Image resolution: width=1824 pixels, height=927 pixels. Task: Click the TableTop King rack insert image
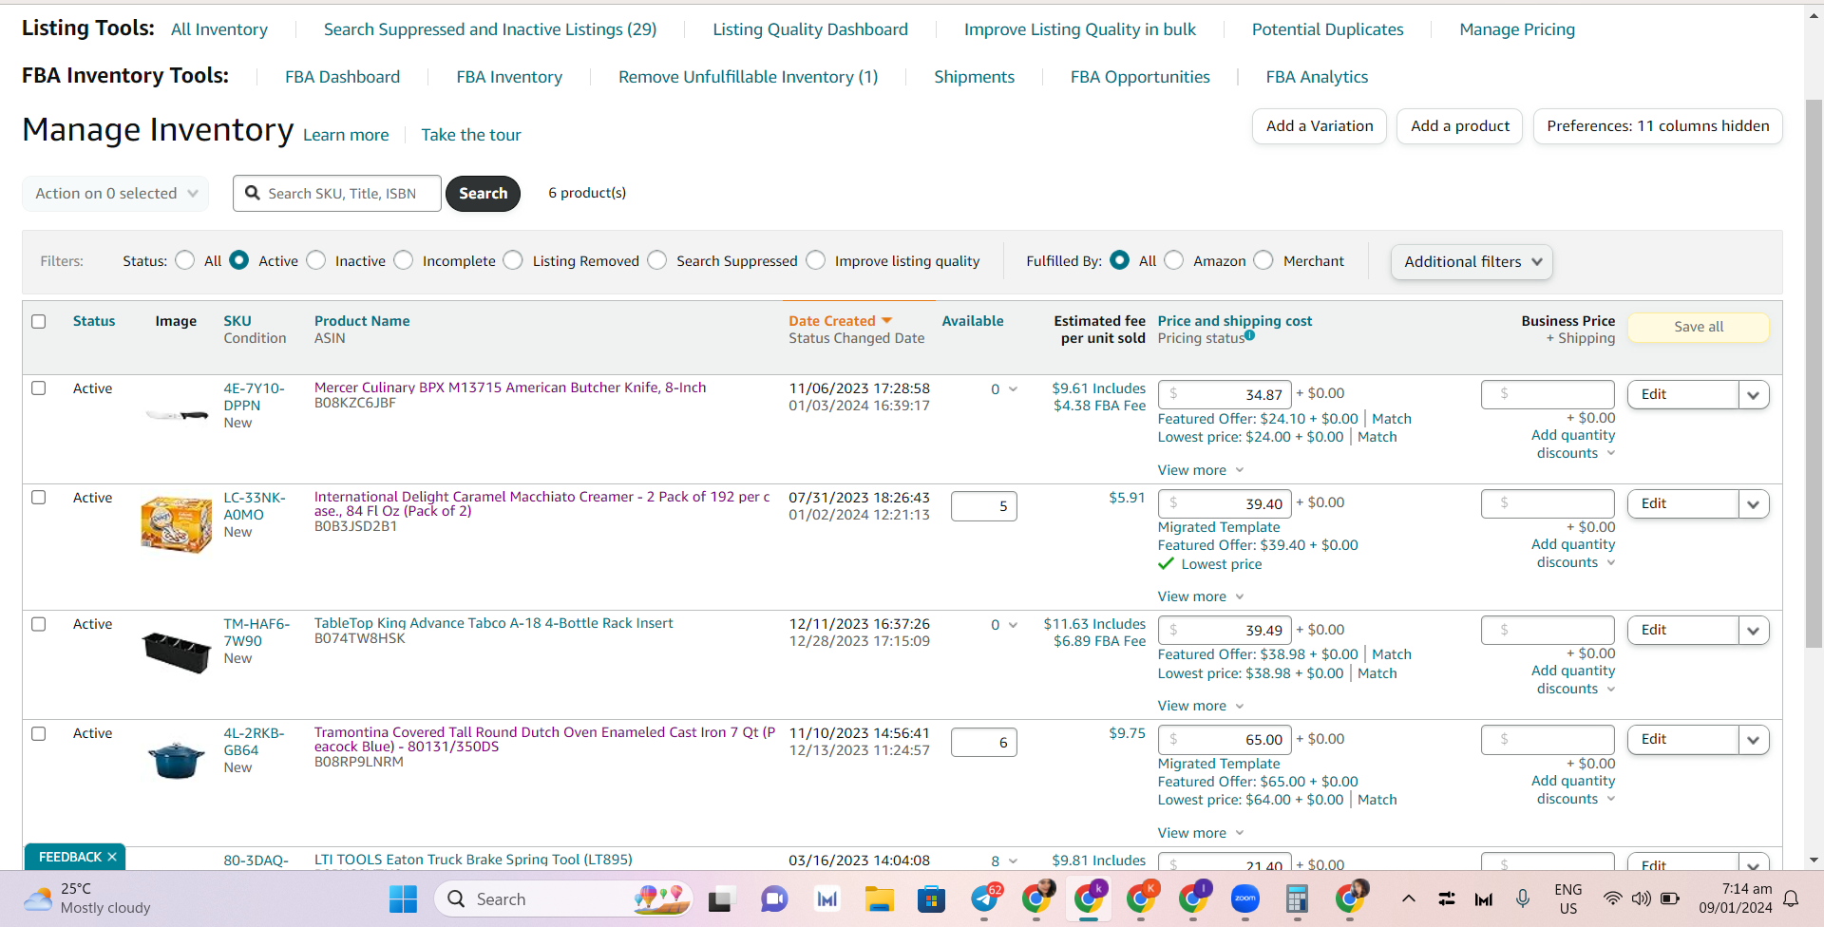[x=177, y=653]
